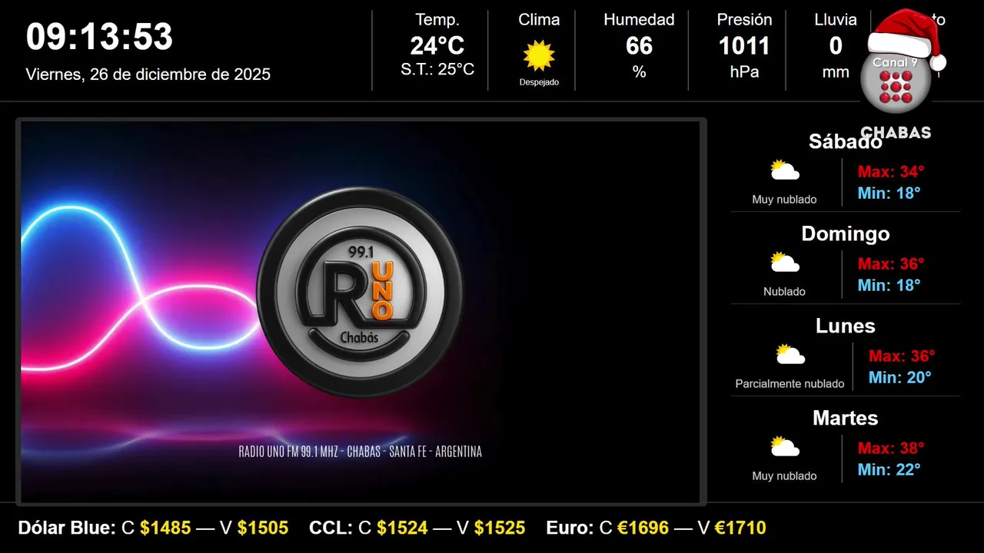Click the clock showing 09:13:53
Image resolution: width=984 pixels, height=553 pixels.
tap(99, 36)
